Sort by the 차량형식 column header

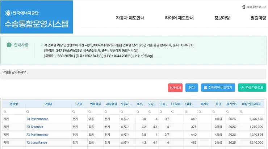coord(112,104)
